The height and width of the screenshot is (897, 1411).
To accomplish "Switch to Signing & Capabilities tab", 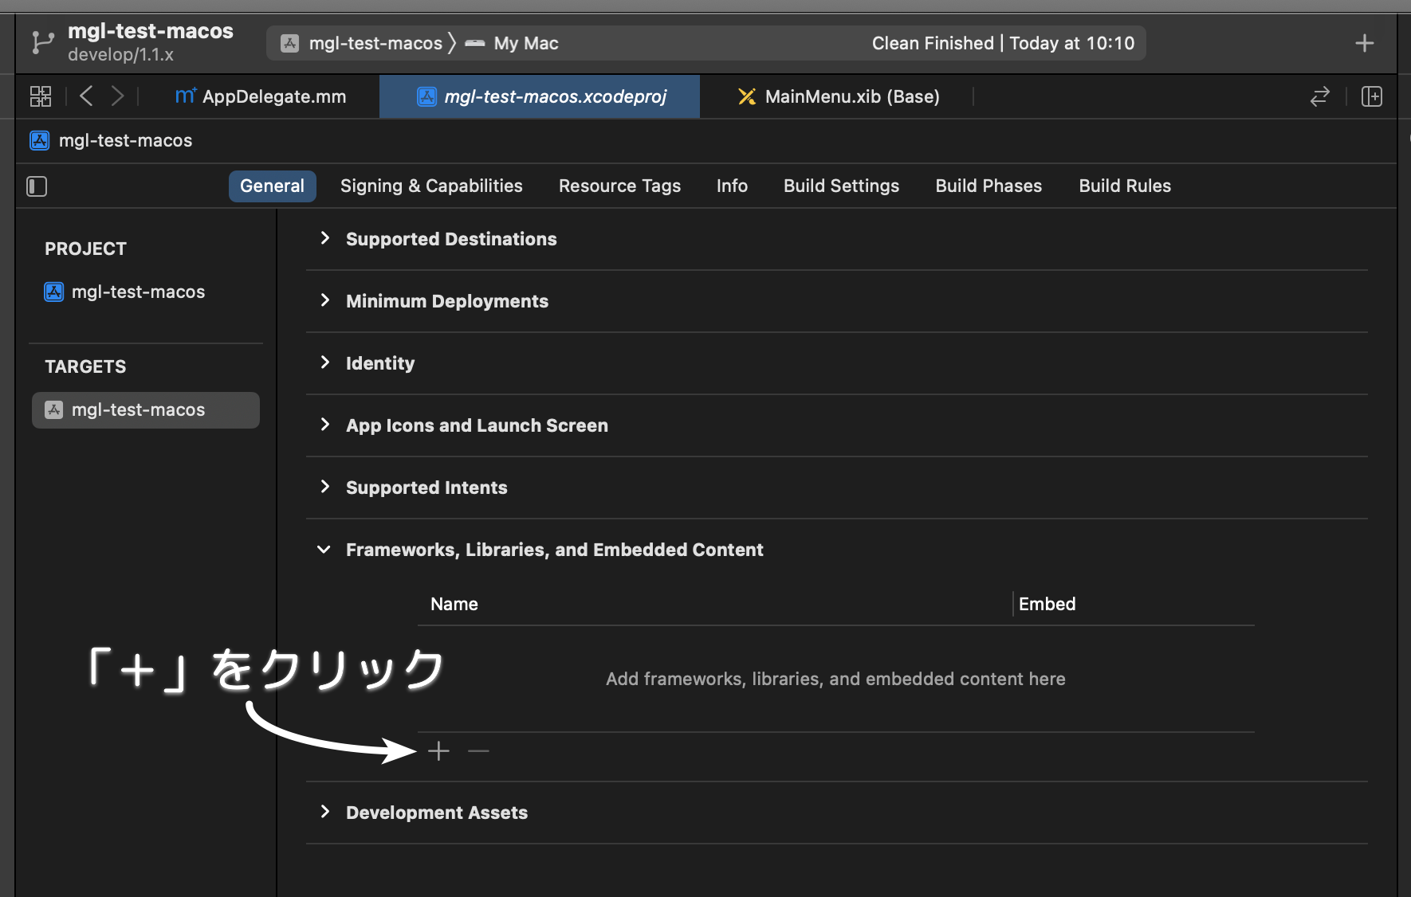I will point(431,186).
